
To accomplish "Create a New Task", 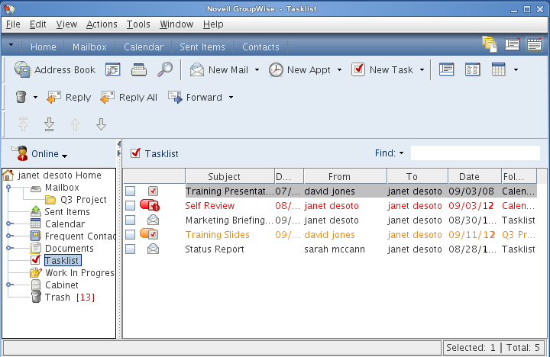I will (383, 69).
